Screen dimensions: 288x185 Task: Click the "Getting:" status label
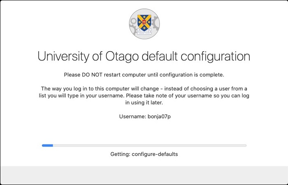[120, 154]
